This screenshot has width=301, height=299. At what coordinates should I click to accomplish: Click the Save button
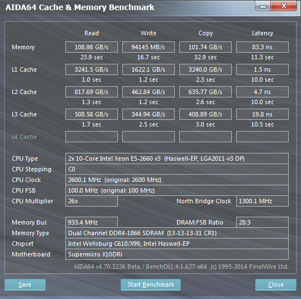(x=25, y=284)
